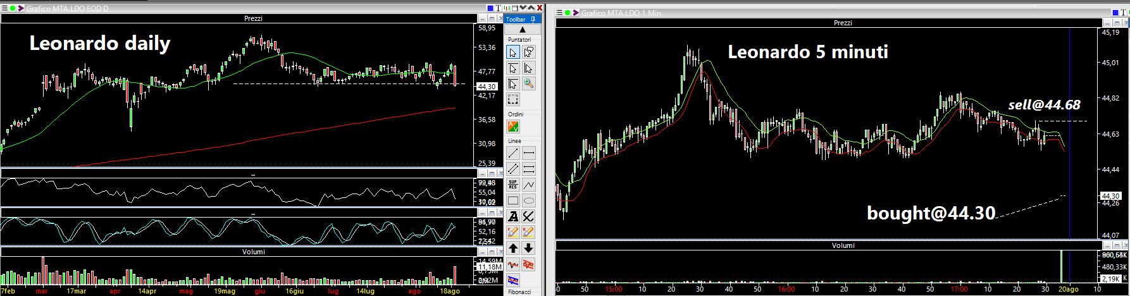
Task: Toggle the Toolbar pin icon
Action: tap(533, 20)
